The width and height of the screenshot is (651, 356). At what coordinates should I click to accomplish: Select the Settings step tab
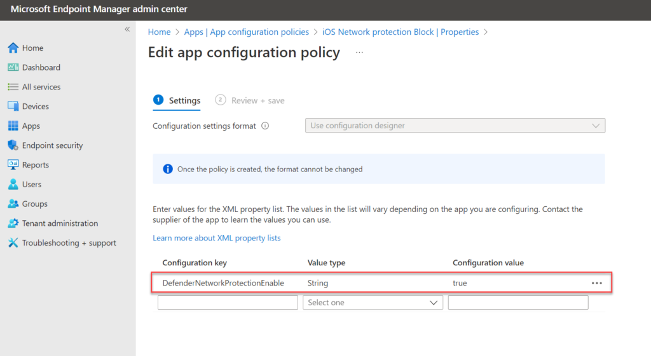tap(177, 100)
